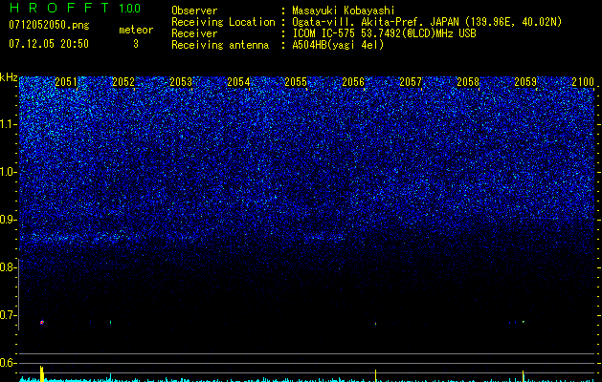The height and width of the screenshot is (382, 602).
Task: Click the 2053 time marker
Action: (181, 82)
